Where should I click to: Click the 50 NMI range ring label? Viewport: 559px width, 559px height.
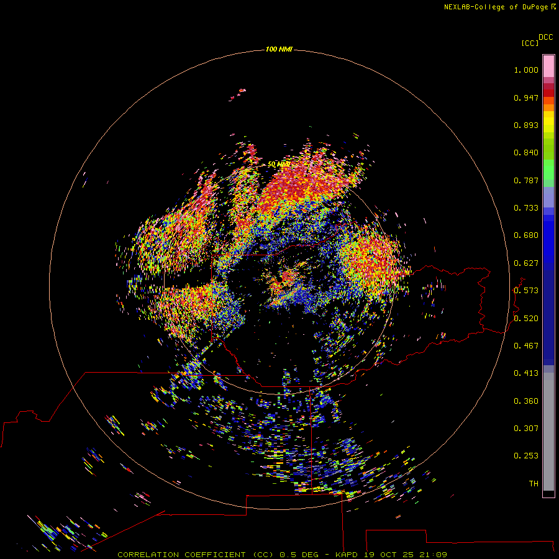coord(278,165)
